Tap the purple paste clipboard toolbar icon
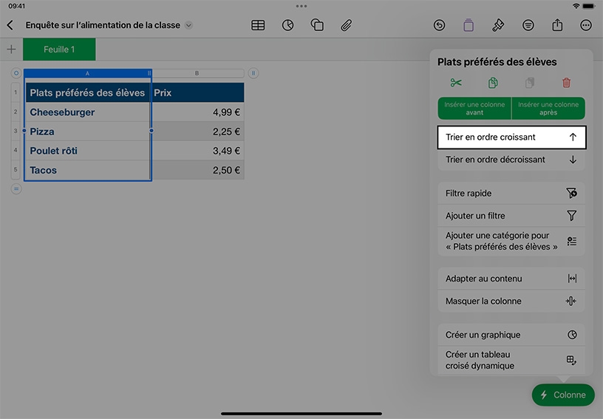Screen dimensions: 603x419 point(469,25)
